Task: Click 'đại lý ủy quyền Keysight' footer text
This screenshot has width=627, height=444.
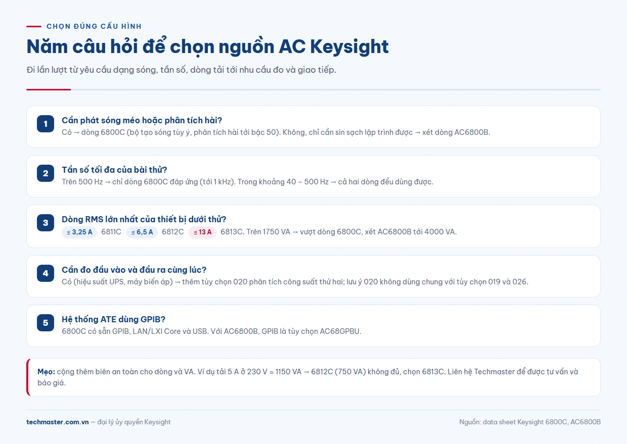Action: coord(134,422)
